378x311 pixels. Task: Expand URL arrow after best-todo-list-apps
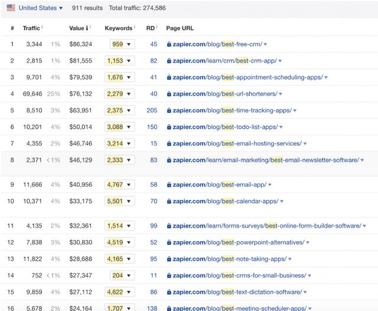pos(281,127)
